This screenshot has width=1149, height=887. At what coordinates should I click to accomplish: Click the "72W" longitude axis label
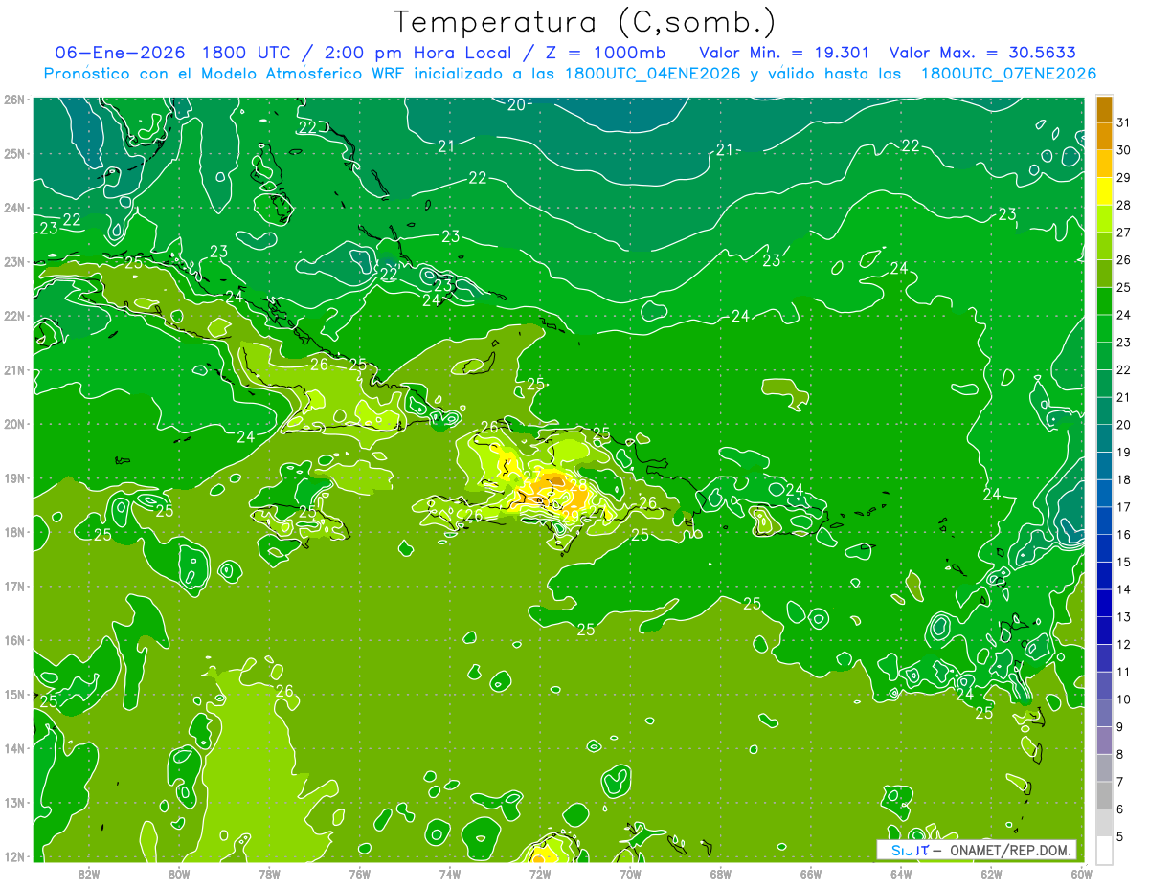pyautogui.click(x=539, y=874)
